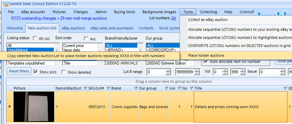
Task: Select Unpublished in Listing status list
Action: coord(30,50)
